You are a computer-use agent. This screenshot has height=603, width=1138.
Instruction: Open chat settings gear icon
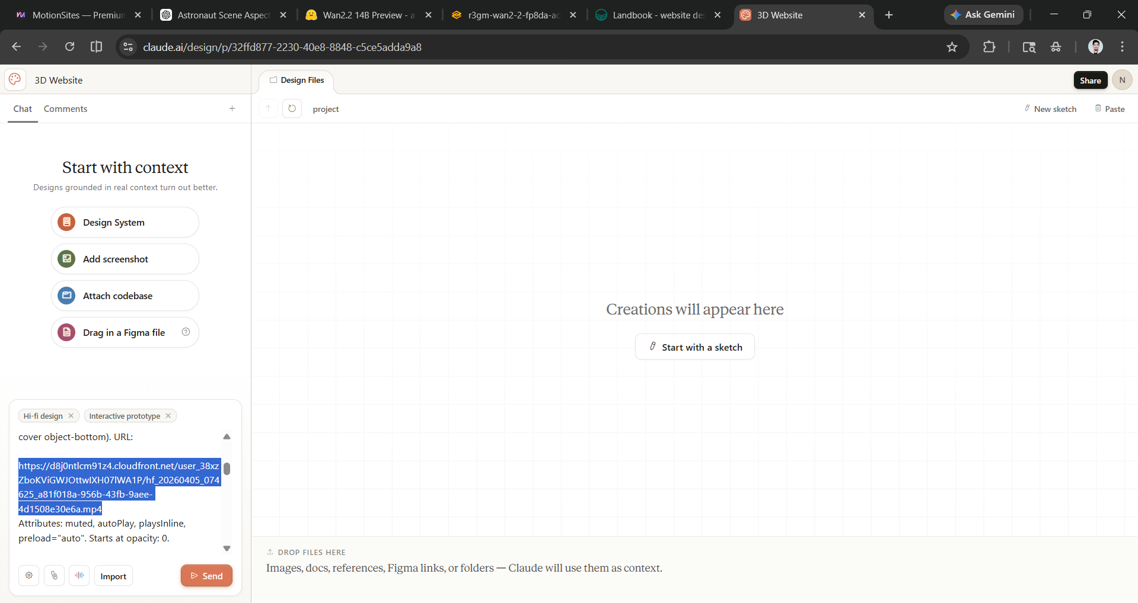tap(29, 576)
